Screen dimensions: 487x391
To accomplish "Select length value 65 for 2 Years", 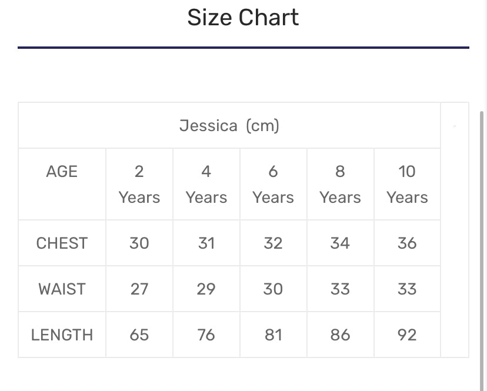I will (139, 335).
